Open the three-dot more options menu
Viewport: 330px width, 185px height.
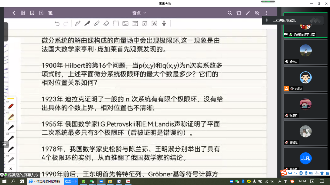pyautogui.click(x=266, y=13)
